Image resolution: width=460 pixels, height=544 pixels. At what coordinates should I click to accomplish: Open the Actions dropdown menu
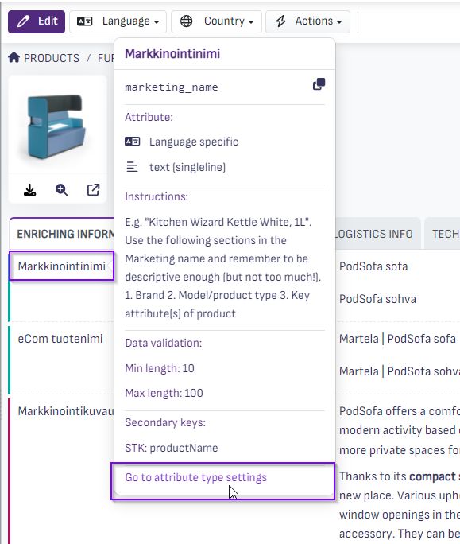point(307,21)
